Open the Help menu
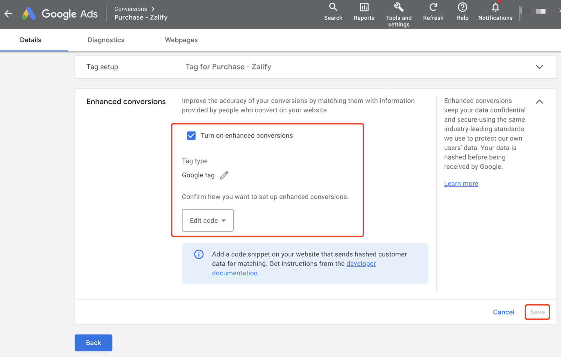 (462, 12)
